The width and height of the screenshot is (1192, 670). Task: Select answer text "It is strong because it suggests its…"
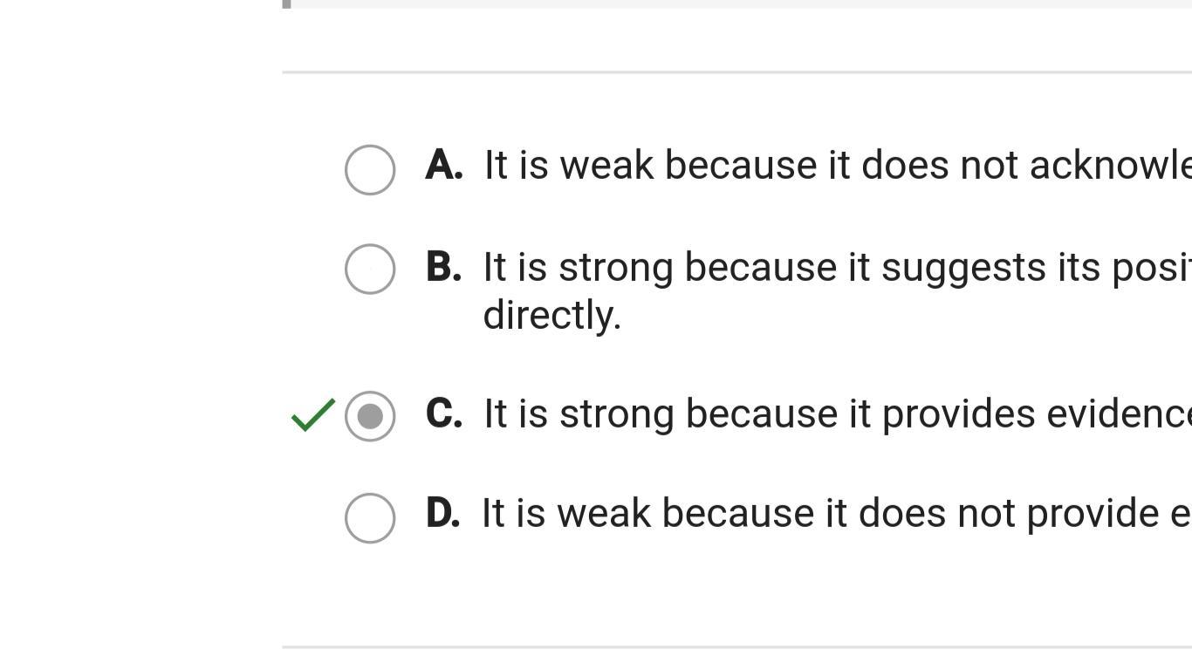tap(836, 267)
